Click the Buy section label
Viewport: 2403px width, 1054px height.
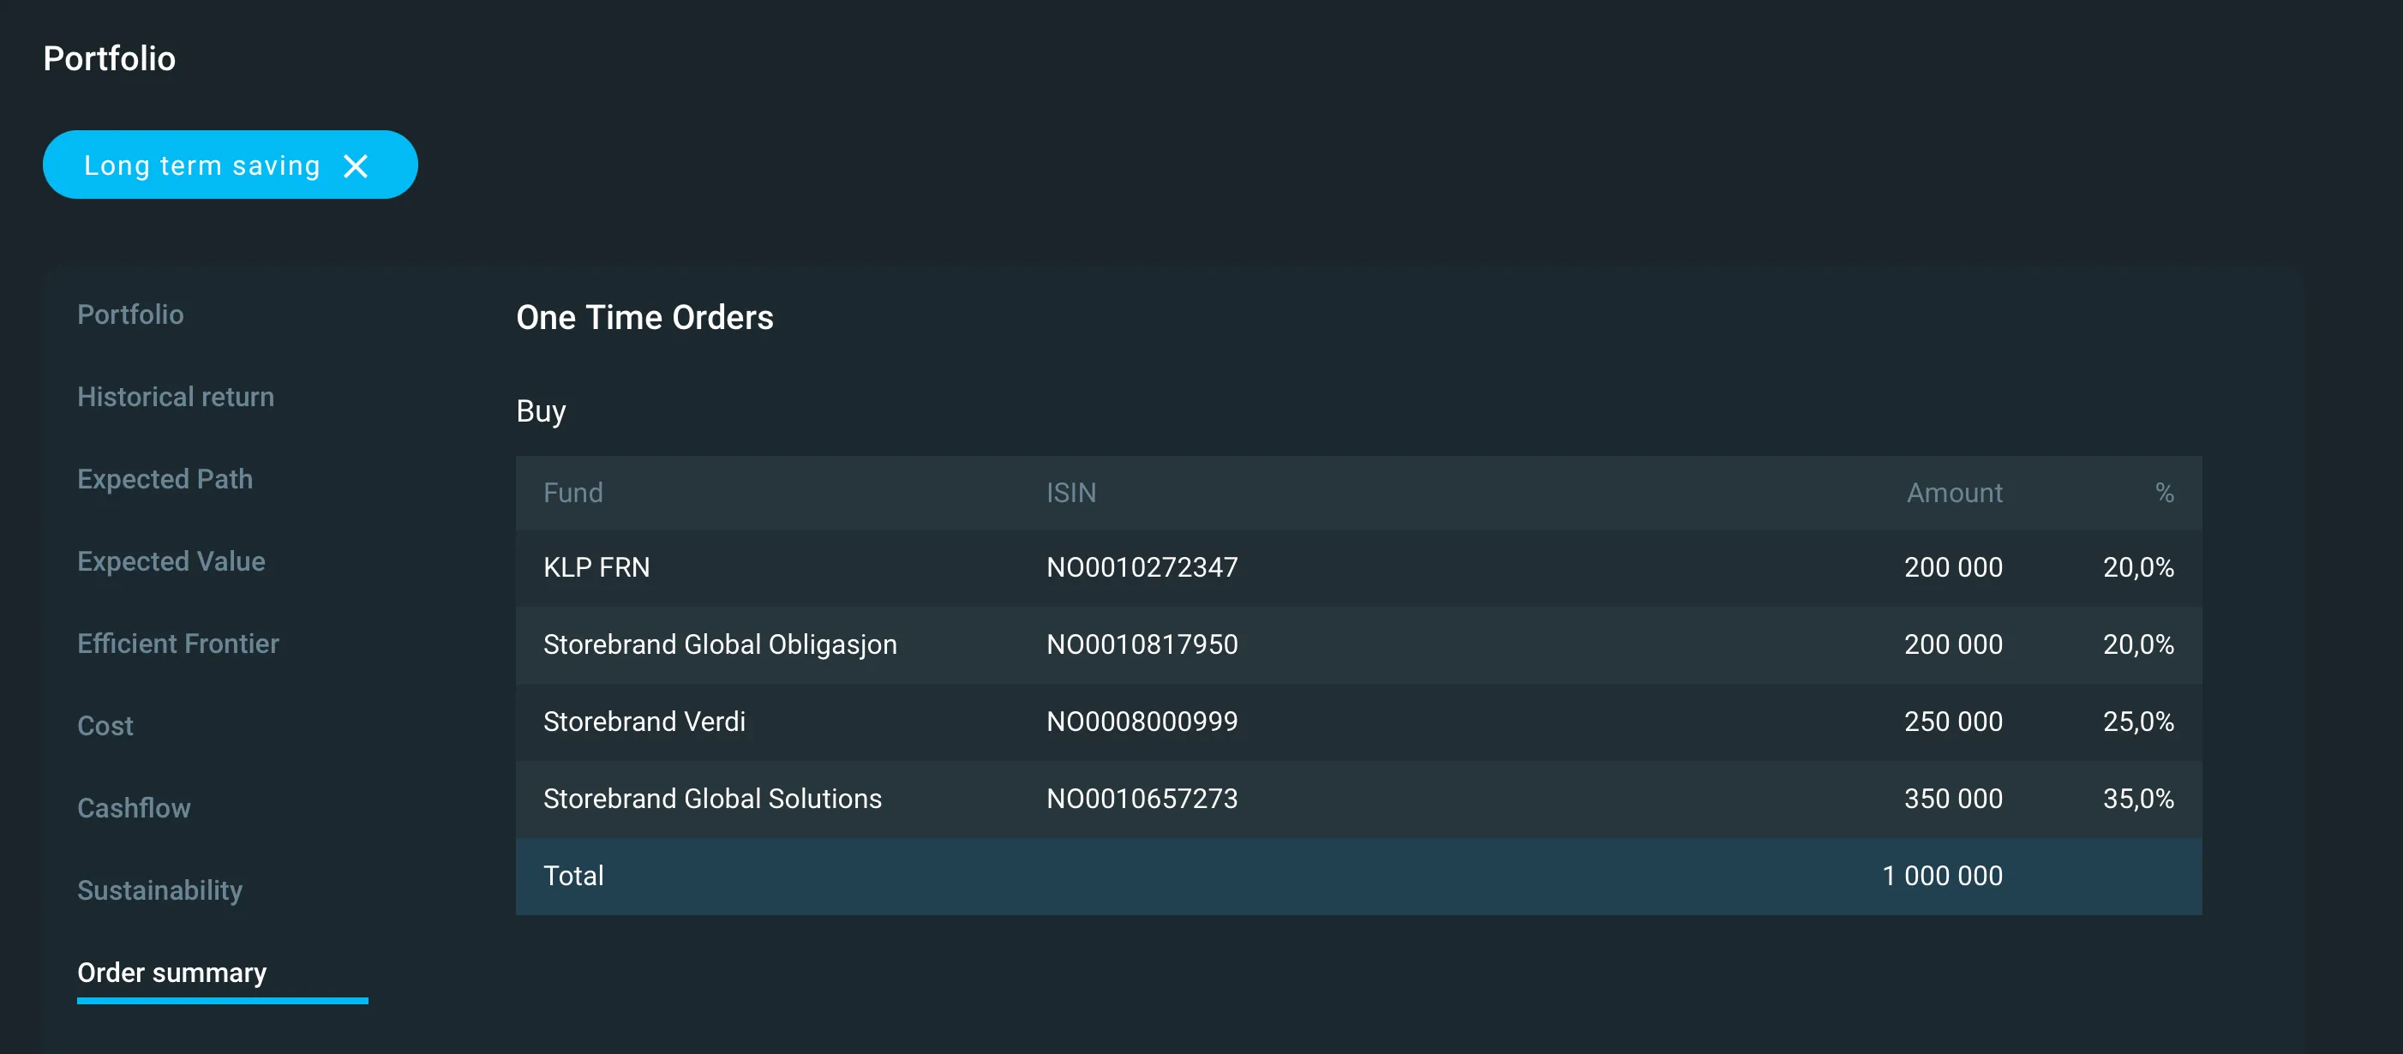[x=541, y=411]
